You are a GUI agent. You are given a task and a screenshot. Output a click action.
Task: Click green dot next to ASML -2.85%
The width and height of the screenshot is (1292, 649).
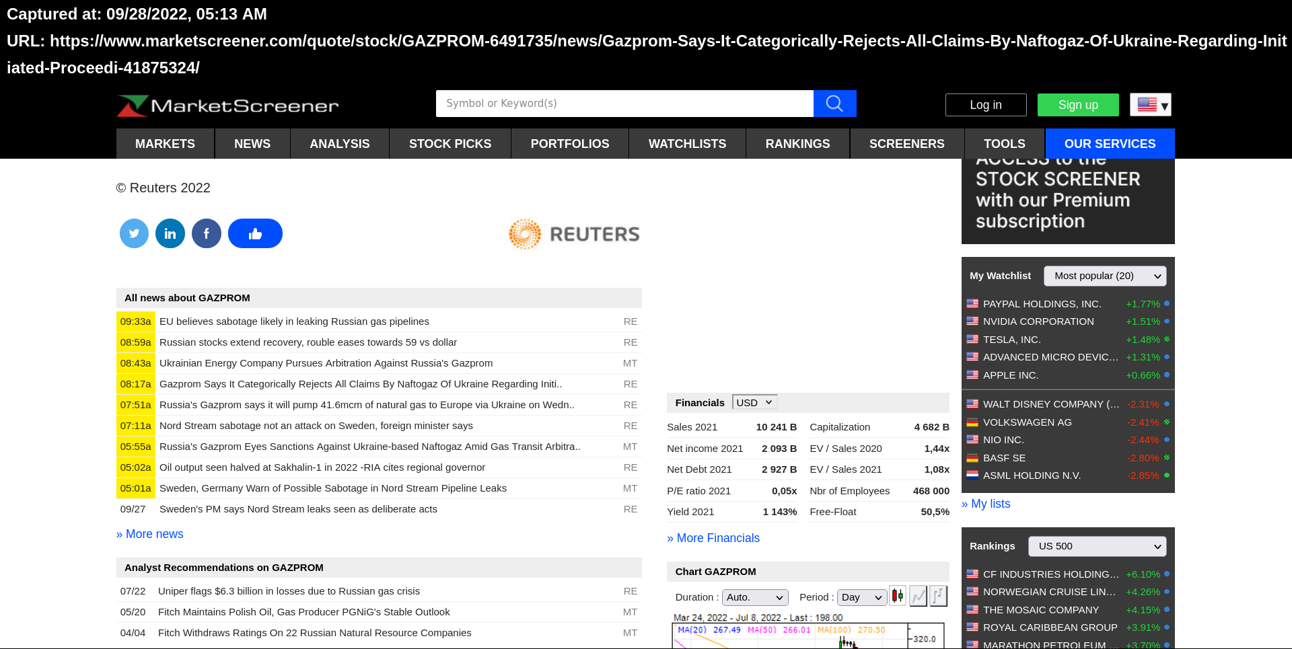tap(1167, 475)
